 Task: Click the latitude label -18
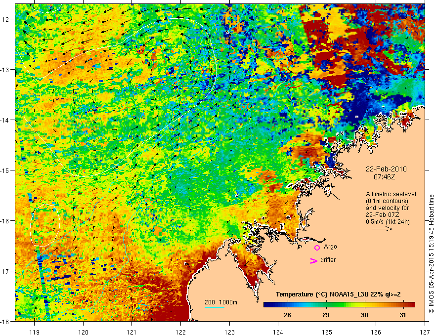pyautogui.click(x=5, y=321)
